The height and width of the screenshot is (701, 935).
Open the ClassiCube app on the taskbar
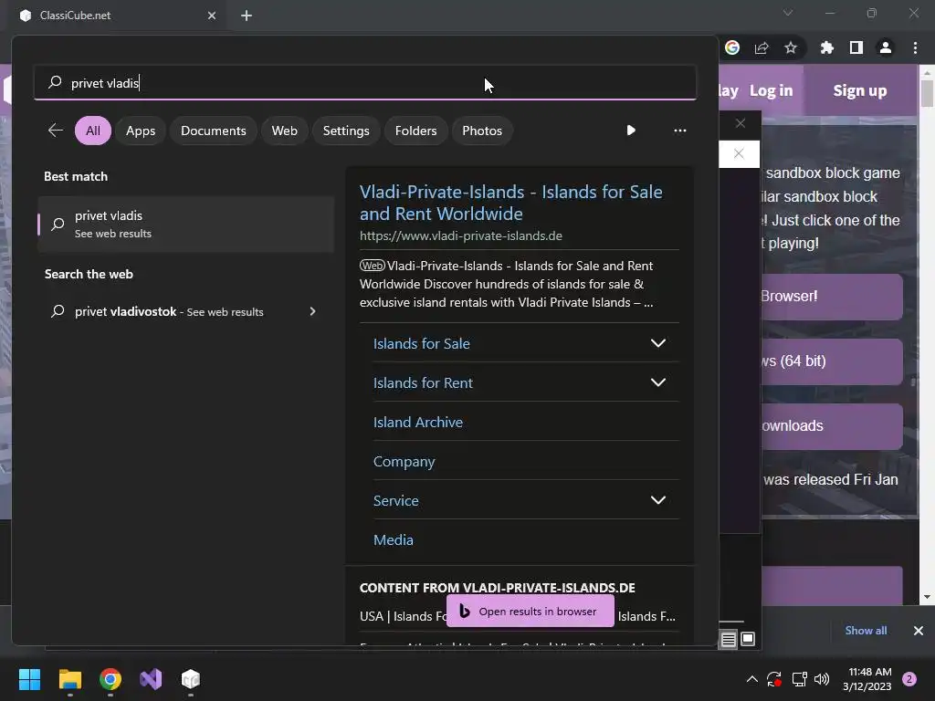(190, 679)
